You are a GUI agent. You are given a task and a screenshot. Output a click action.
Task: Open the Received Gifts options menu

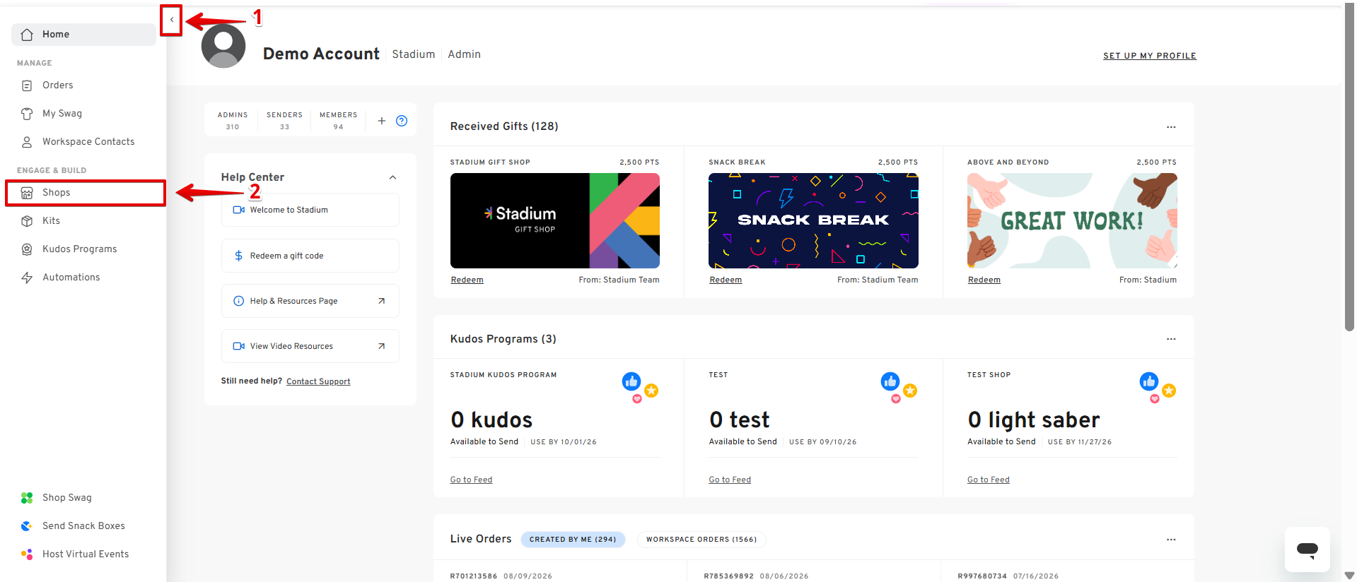point(1171,127)
